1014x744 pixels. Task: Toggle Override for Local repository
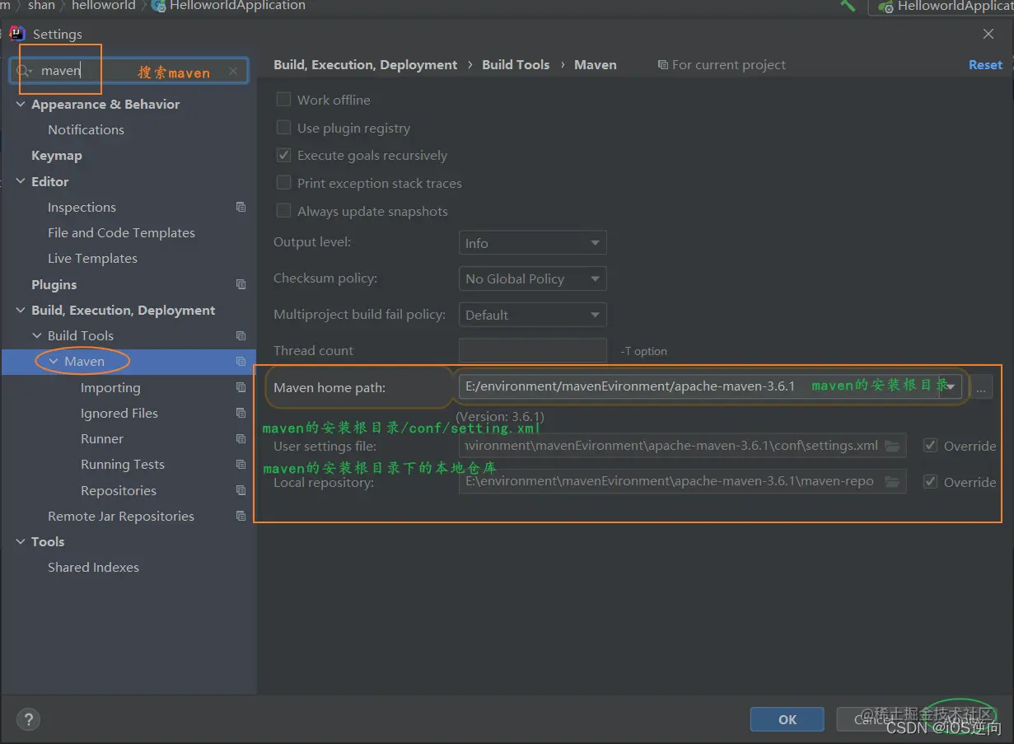point(931,482)
